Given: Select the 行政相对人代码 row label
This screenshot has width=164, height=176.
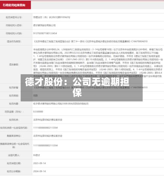Looking at the screenshot, I should pyautogui.click(x=14, y=33).
